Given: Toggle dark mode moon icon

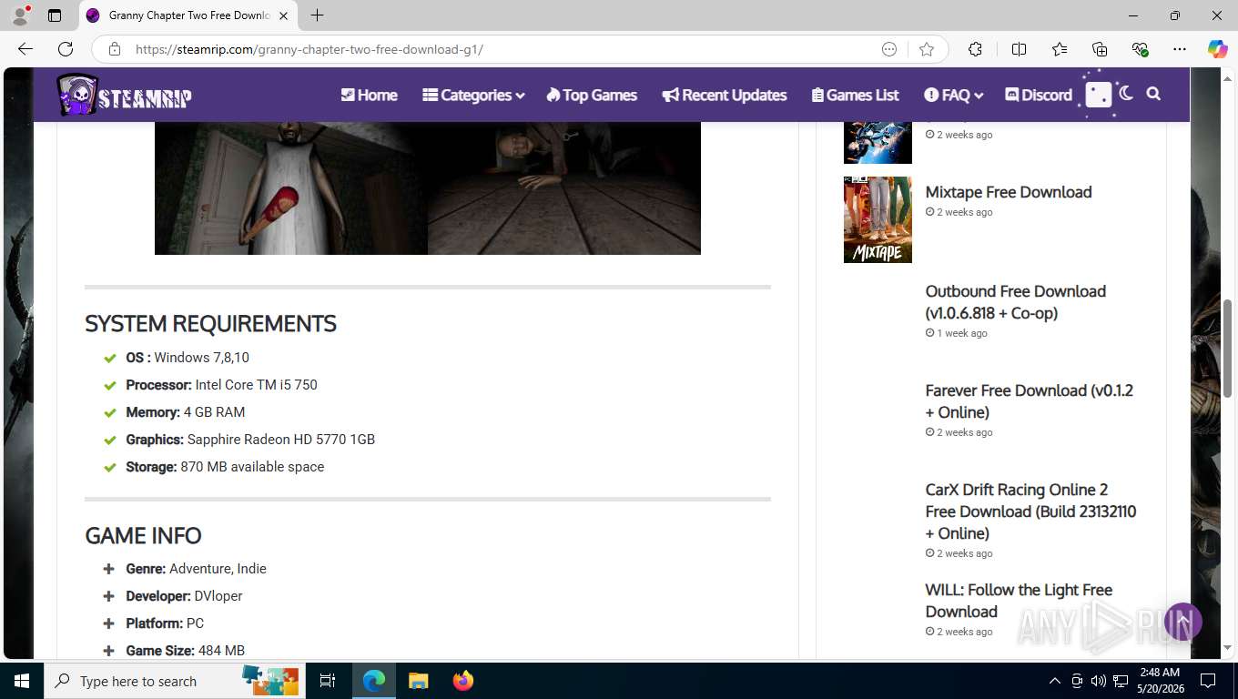Looking at the screenshot, I should (1126, 94).
